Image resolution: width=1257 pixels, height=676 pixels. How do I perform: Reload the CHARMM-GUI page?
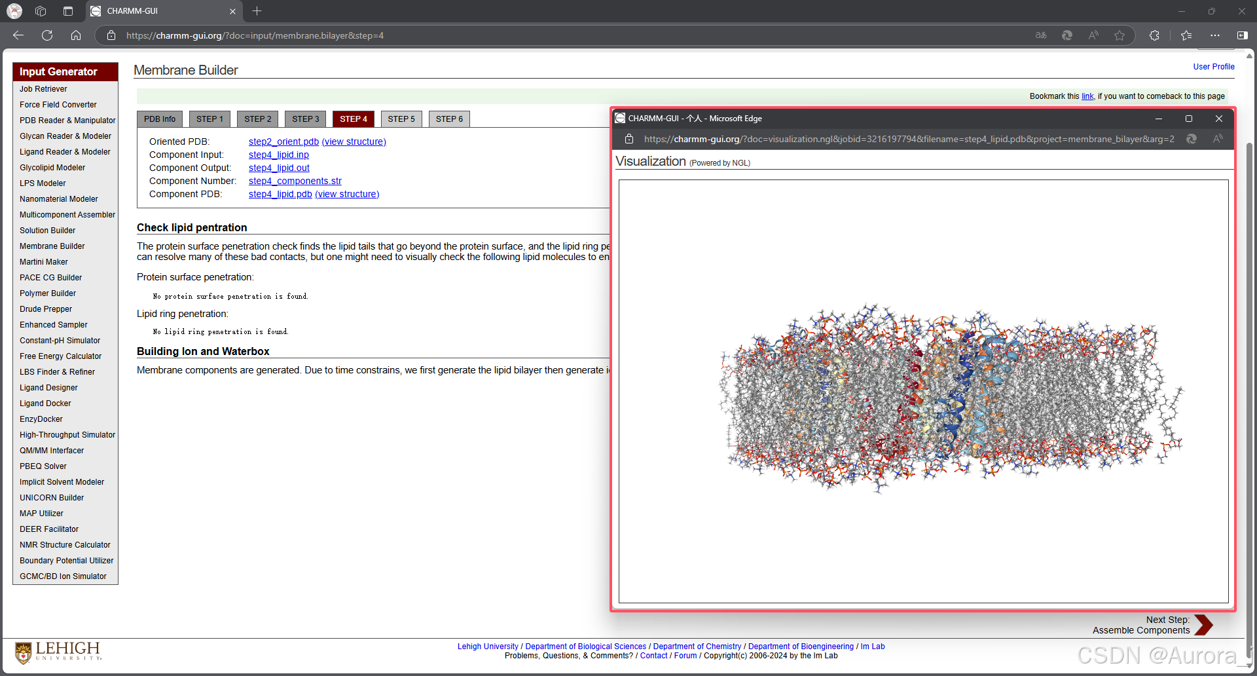point(47,35)
